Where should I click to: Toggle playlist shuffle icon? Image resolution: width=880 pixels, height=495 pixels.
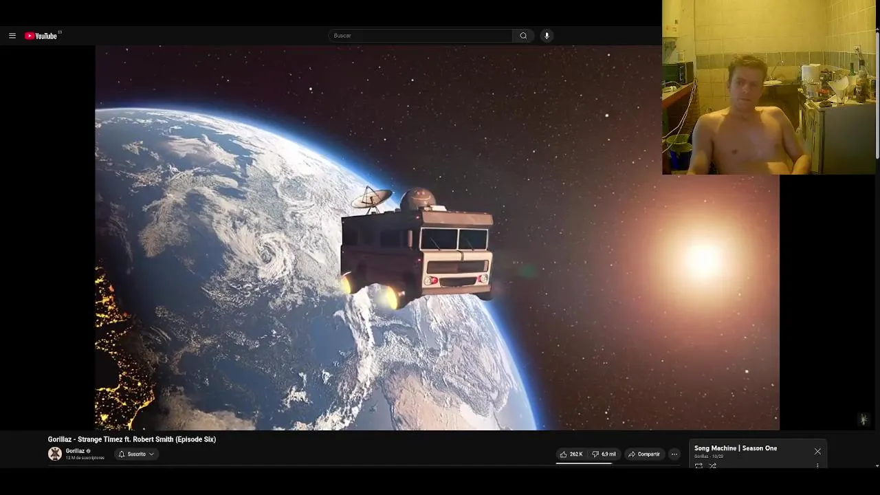click(x=713, y=465)
